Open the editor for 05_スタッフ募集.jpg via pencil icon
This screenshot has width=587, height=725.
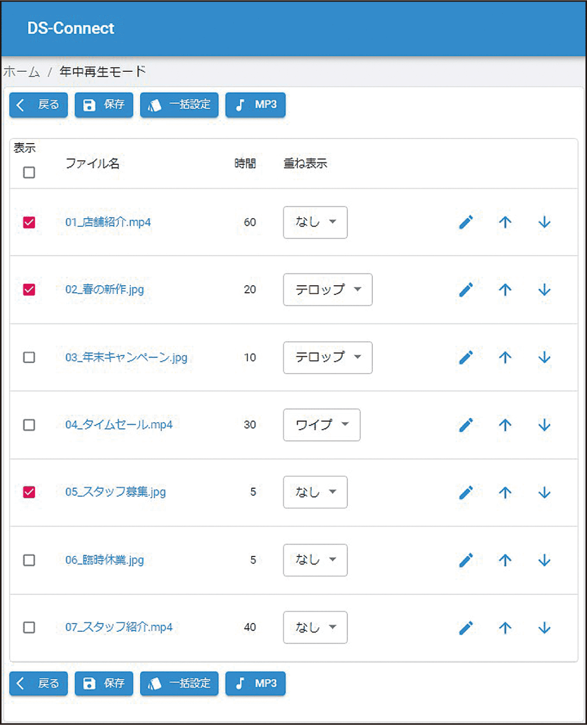click(x=466, y=492)
